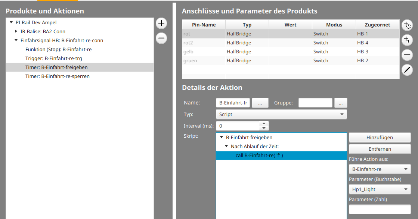Image resolution: width=418 pixels, height=219 pixels.
Task: Increase Interval value with the up stepper arrow
Action: pos(263,124)
